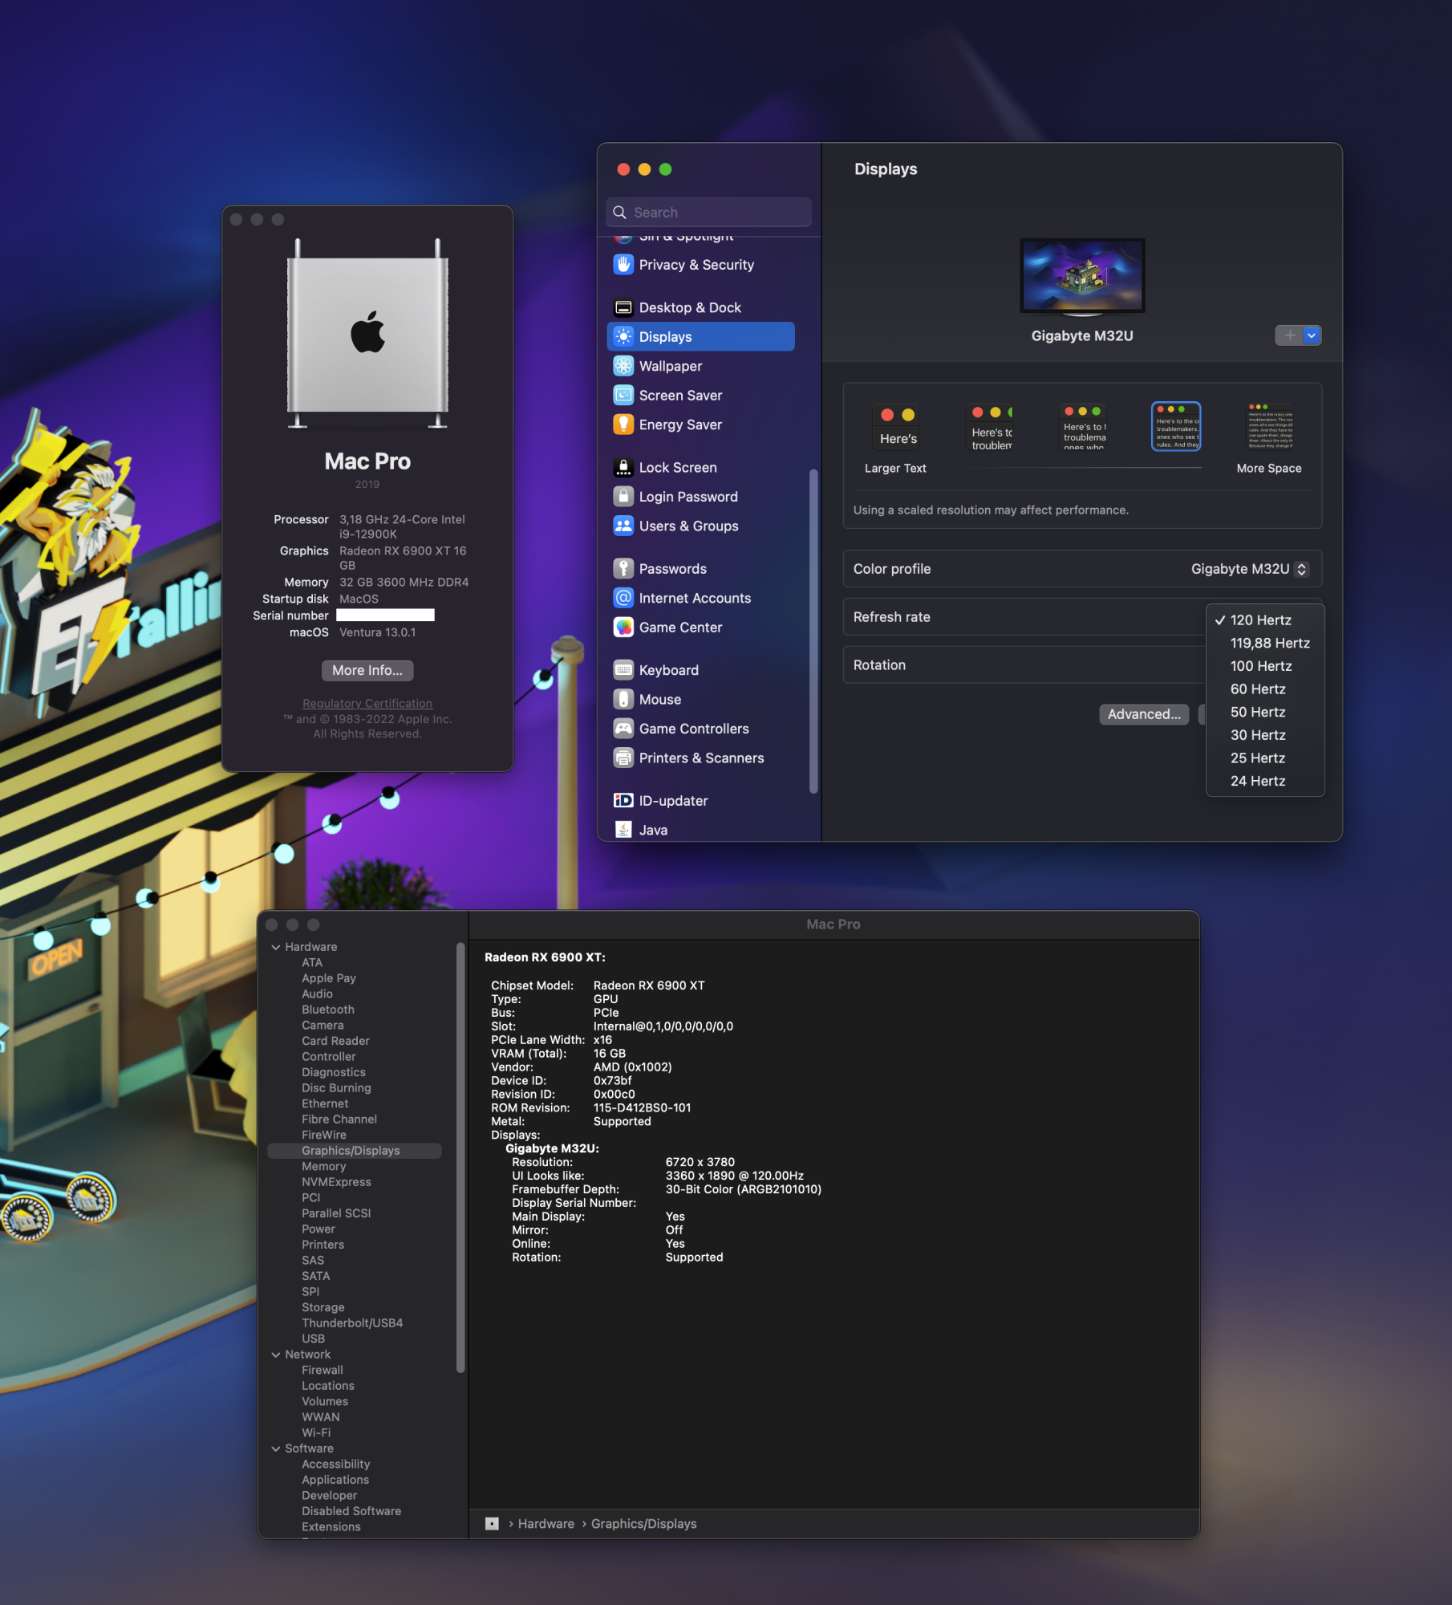Viewport: 1452px width, 1605px height.
Task: Select the middle scaled resolution thumbnail
Action: [1083, 427]
